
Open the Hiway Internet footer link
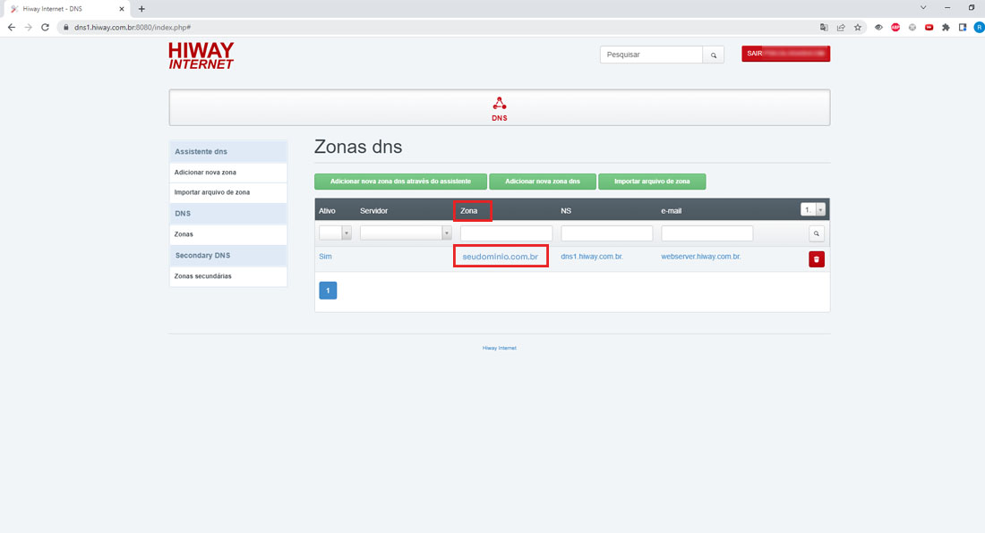tap(500, 348)
